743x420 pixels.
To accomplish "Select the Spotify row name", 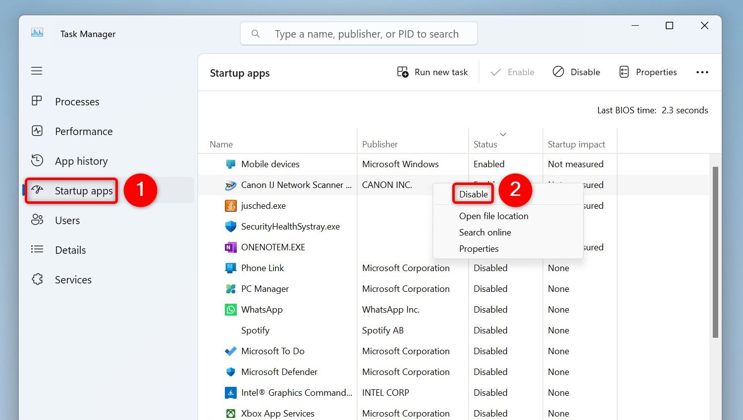I will tap(255, 330).
